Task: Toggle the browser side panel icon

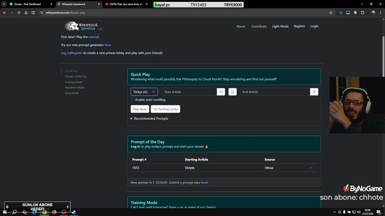Action: (x=33, y=13)
